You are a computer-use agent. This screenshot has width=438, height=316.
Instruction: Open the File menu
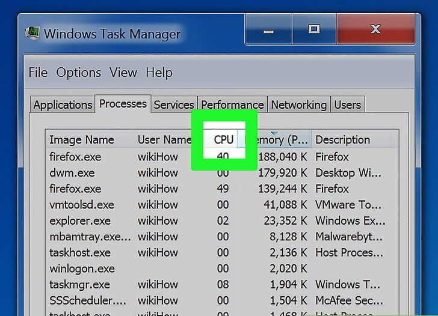(39, 73)
